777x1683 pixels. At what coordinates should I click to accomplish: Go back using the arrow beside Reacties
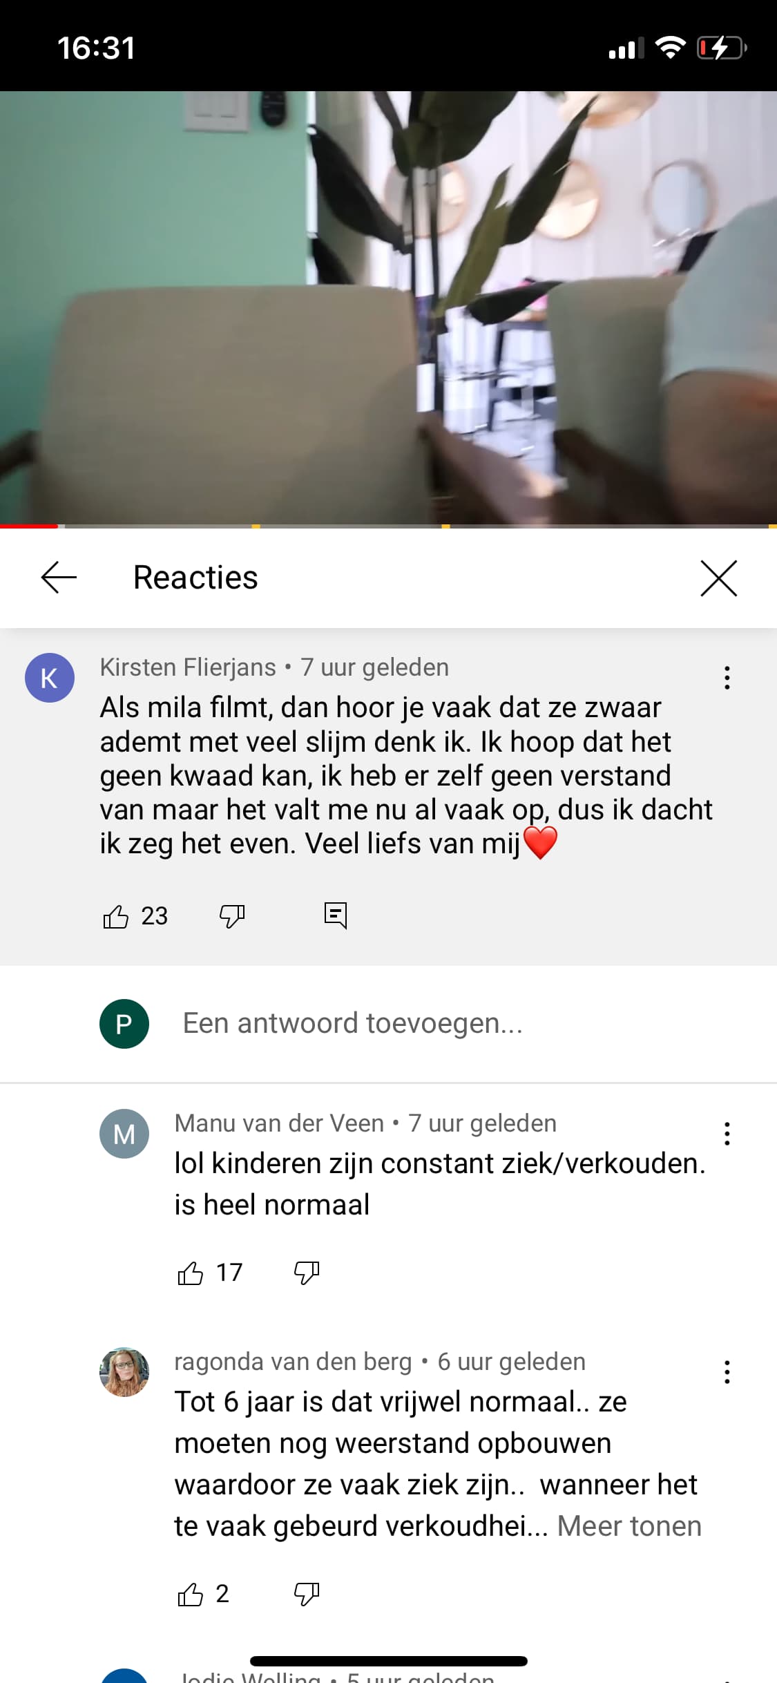click(x=59, y=578)
